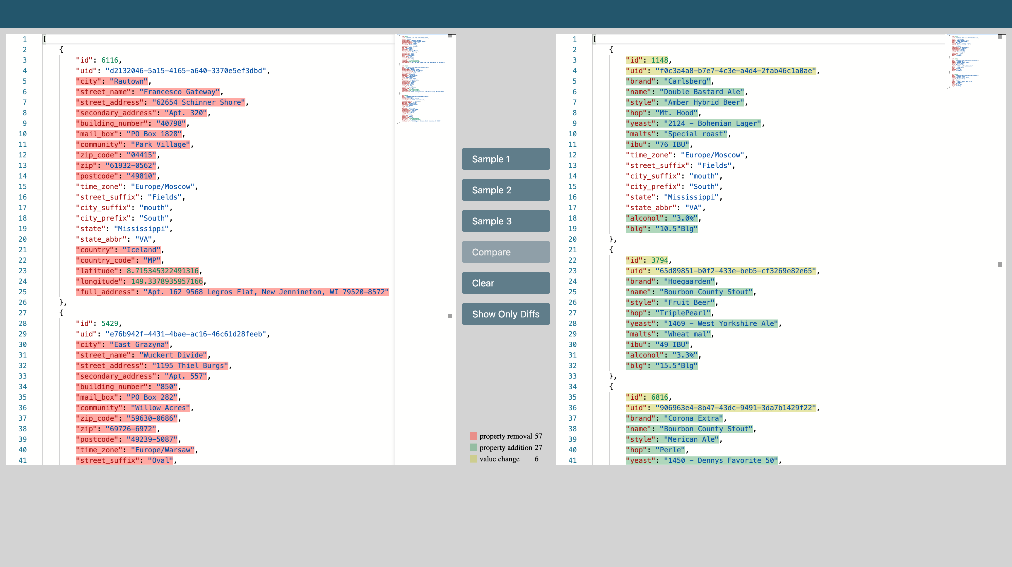This screenshot has width=1012, height=567.
Task: Click "country_code": "MP" line
Action: click(x=118, y=260)
